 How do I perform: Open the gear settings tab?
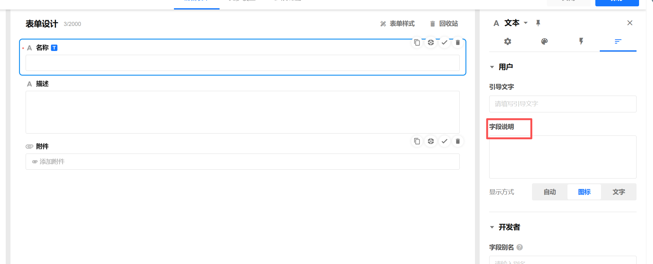pyautogui.click(x=508, y=41)
